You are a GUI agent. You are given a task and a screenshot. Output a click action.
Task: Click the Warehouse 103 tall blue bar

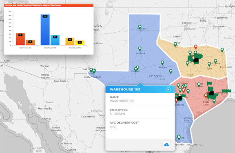tap(45, 30)
